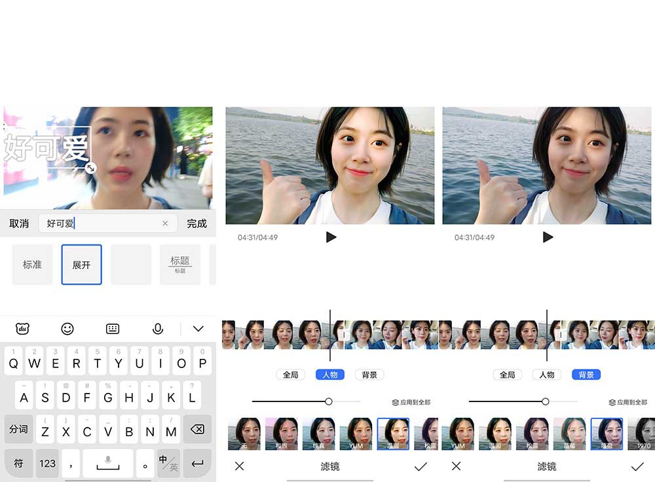This screenshot has height=482, width=655.
Task: Toggle the 中/英 language switch key
Action: (168, 463)
